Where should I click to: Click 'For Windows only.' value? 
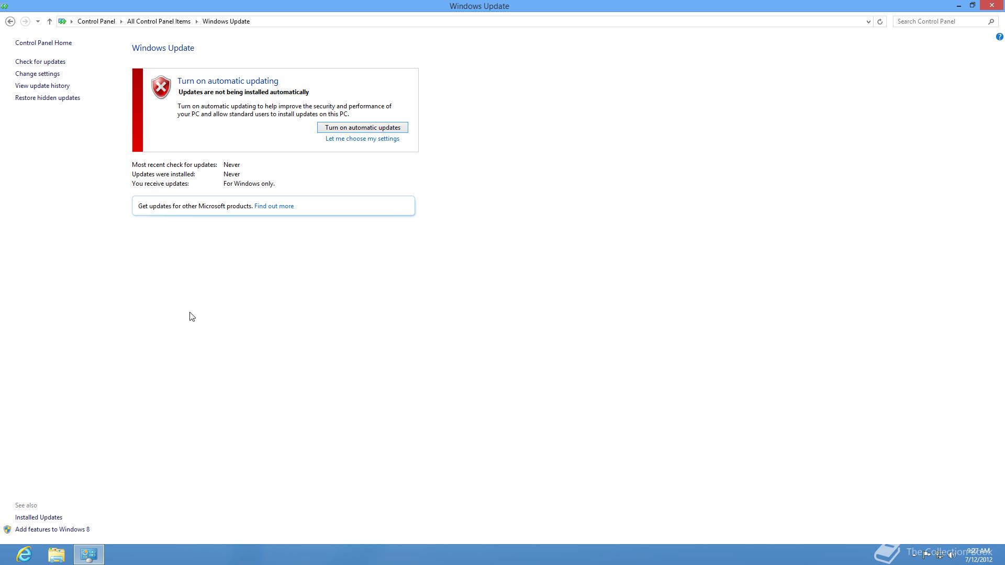pos(249,184)
